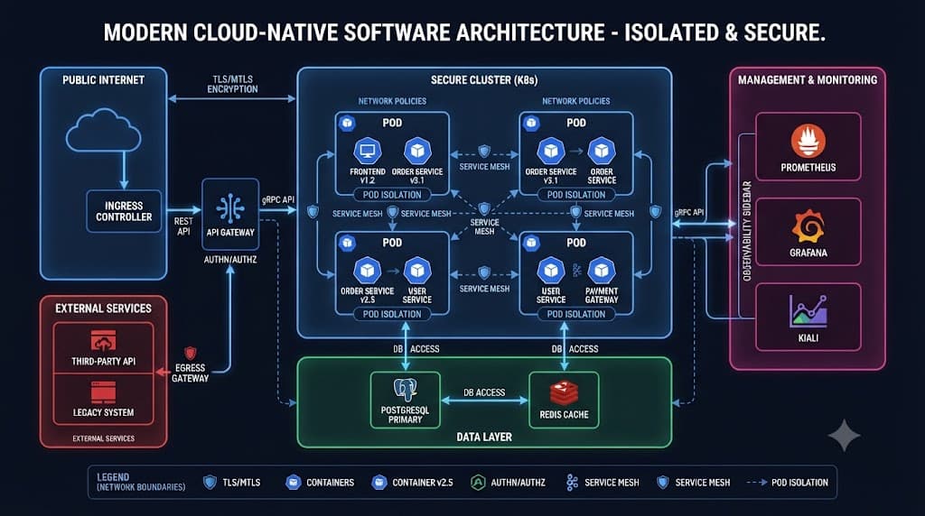Image resolution: width=925 pixels, height=516 pixels.
Task: Select the Ingress Controller box
Action: (124, 211)
